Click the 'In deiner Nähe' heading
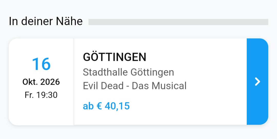277x139 pixels. 46,21
